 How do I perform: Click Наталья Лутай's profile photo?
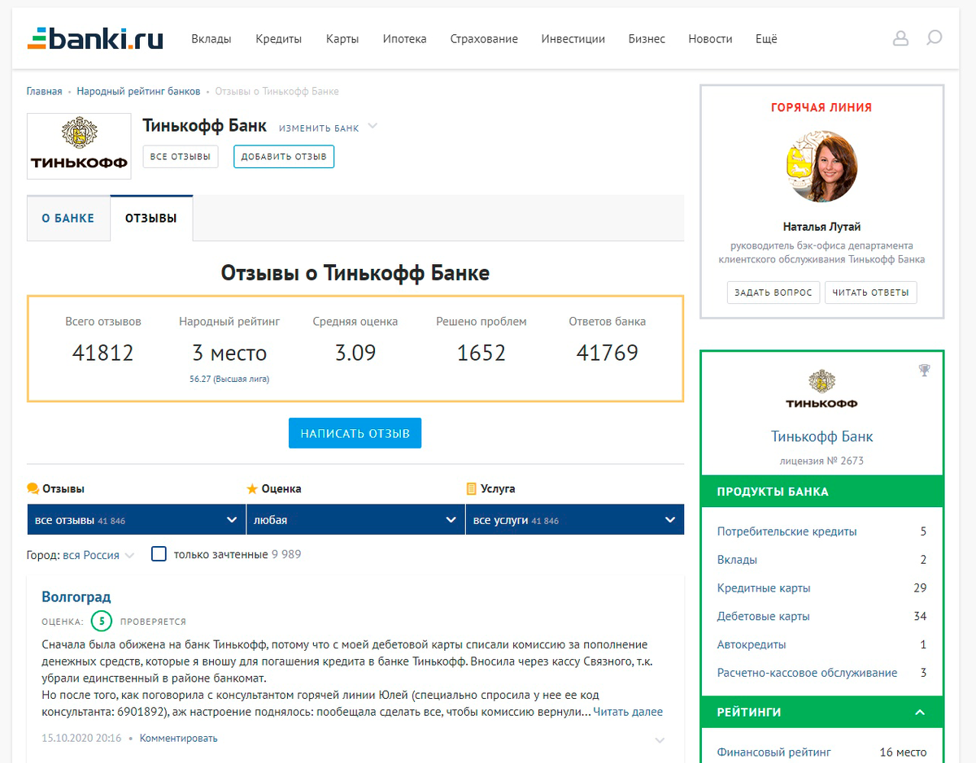pos(821,167)
